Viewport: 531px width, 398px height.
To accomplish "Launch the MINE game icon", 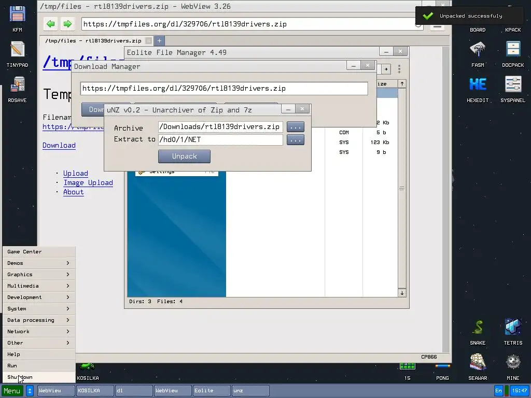I will [513, 367].
